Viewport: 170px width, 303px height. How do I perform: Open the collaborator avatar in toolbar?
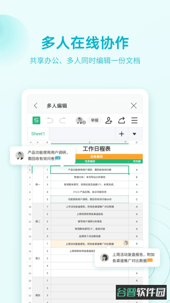[80, 120]
